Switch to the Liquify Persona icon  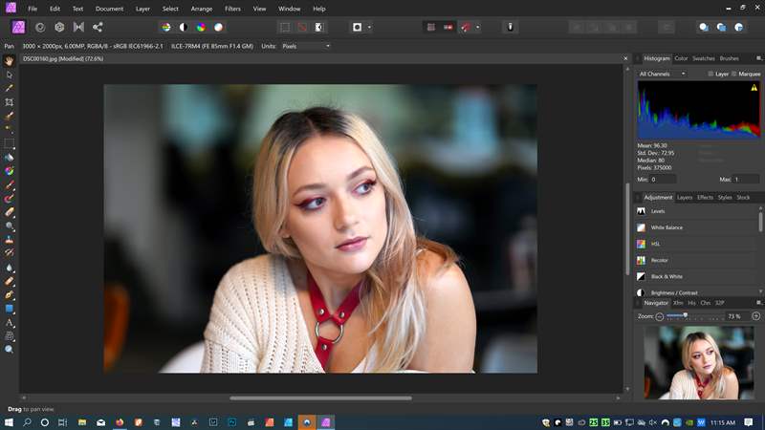(40, 28)
